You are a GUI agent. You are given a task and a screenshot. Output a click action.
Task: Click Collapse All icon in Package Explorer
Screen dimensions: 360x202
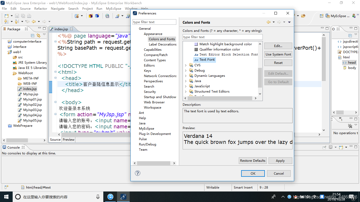(33, 36)
